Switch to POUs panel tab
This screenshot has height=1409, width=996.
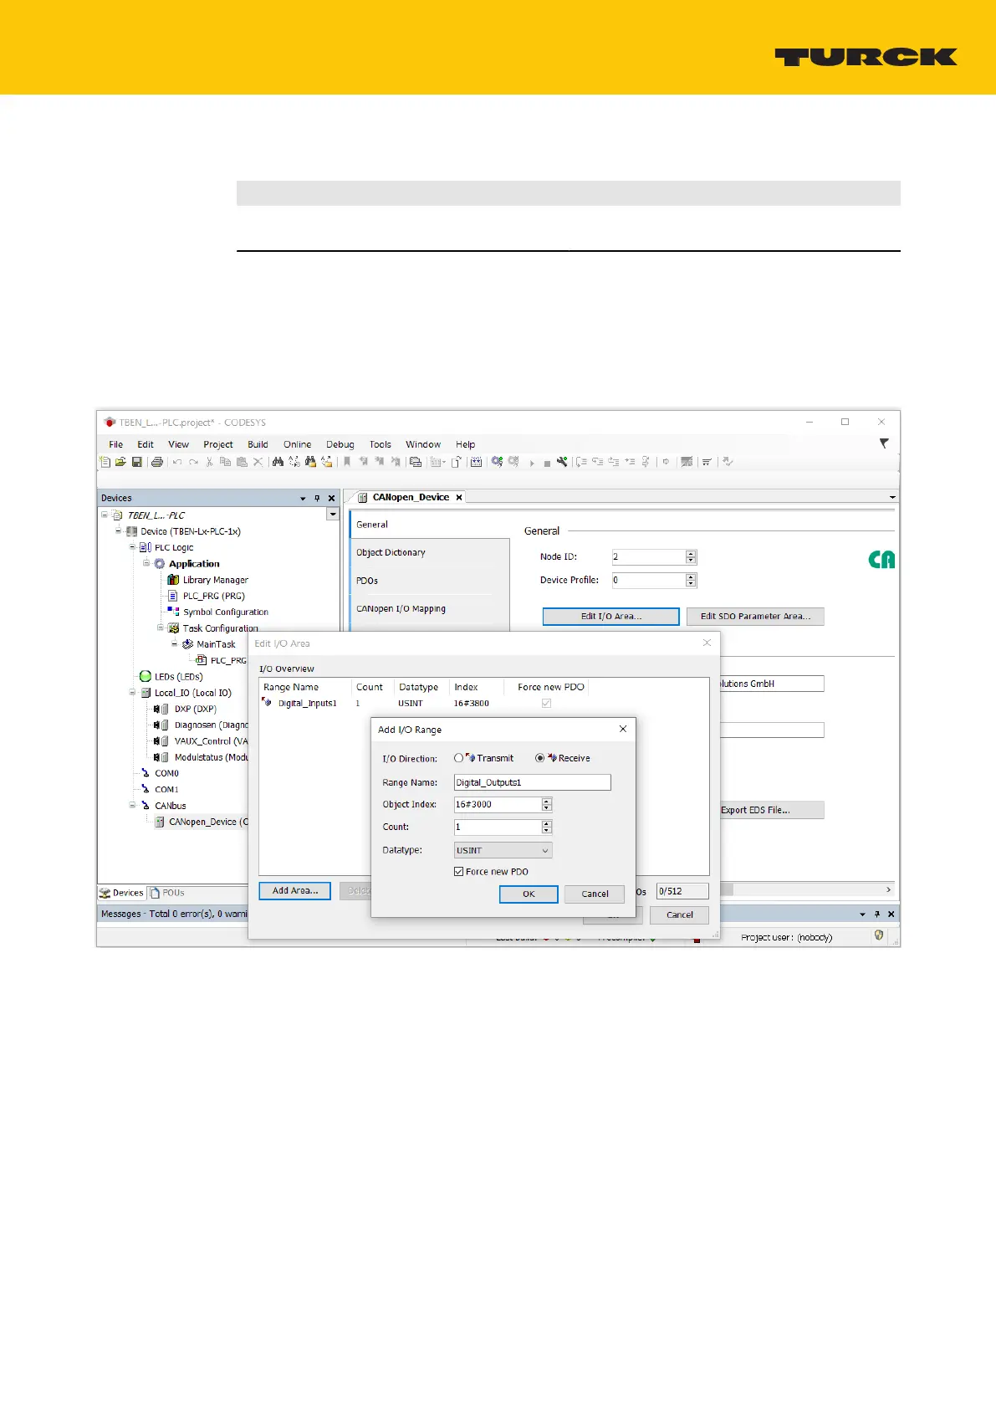(167, 893)
